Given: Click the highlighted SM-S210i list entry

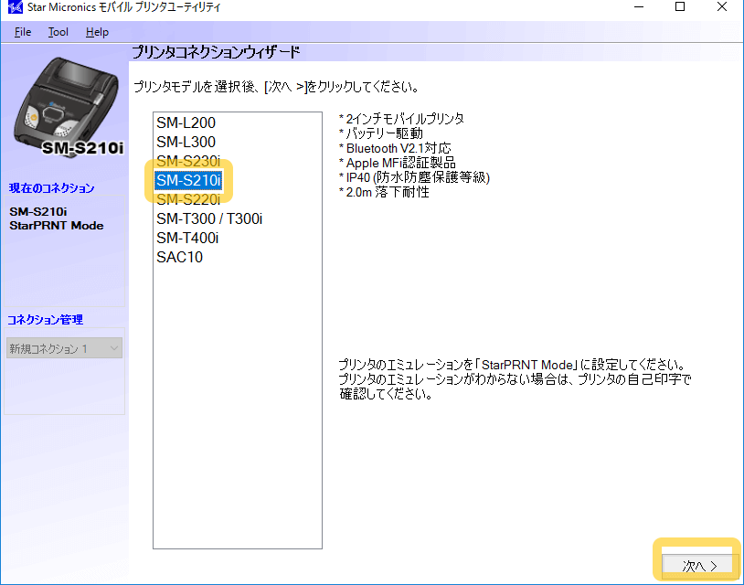Looking at the screenshot, I should pos(187,180).
